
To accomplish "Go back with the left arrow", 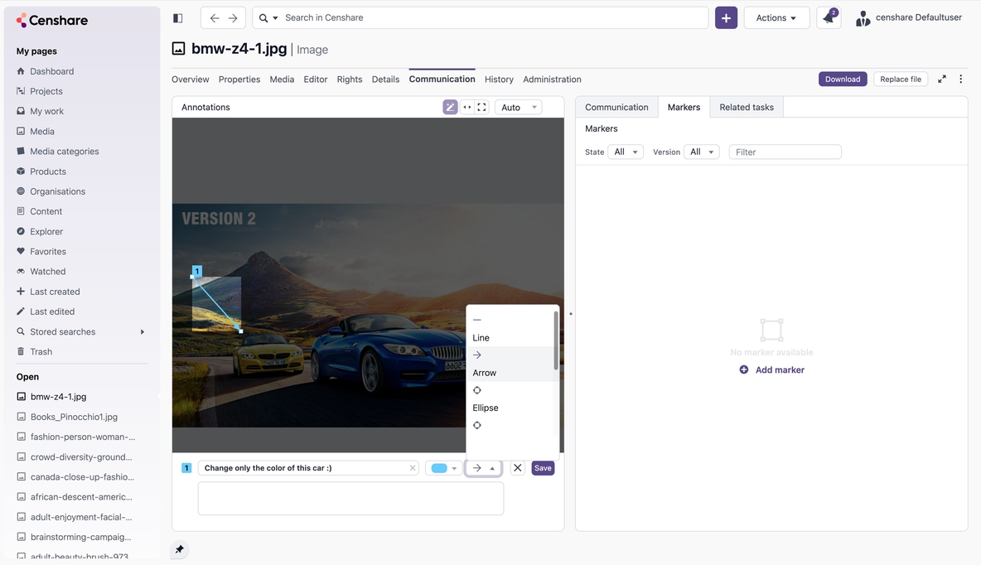I will point(215,18).
